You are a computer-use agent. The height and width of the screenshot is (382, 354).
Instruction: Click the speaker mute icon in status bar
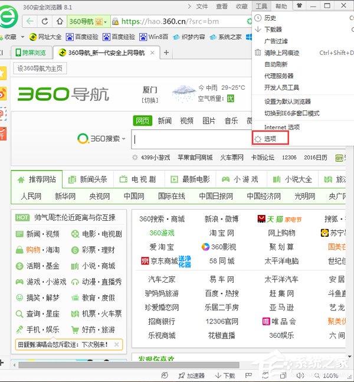300,376
